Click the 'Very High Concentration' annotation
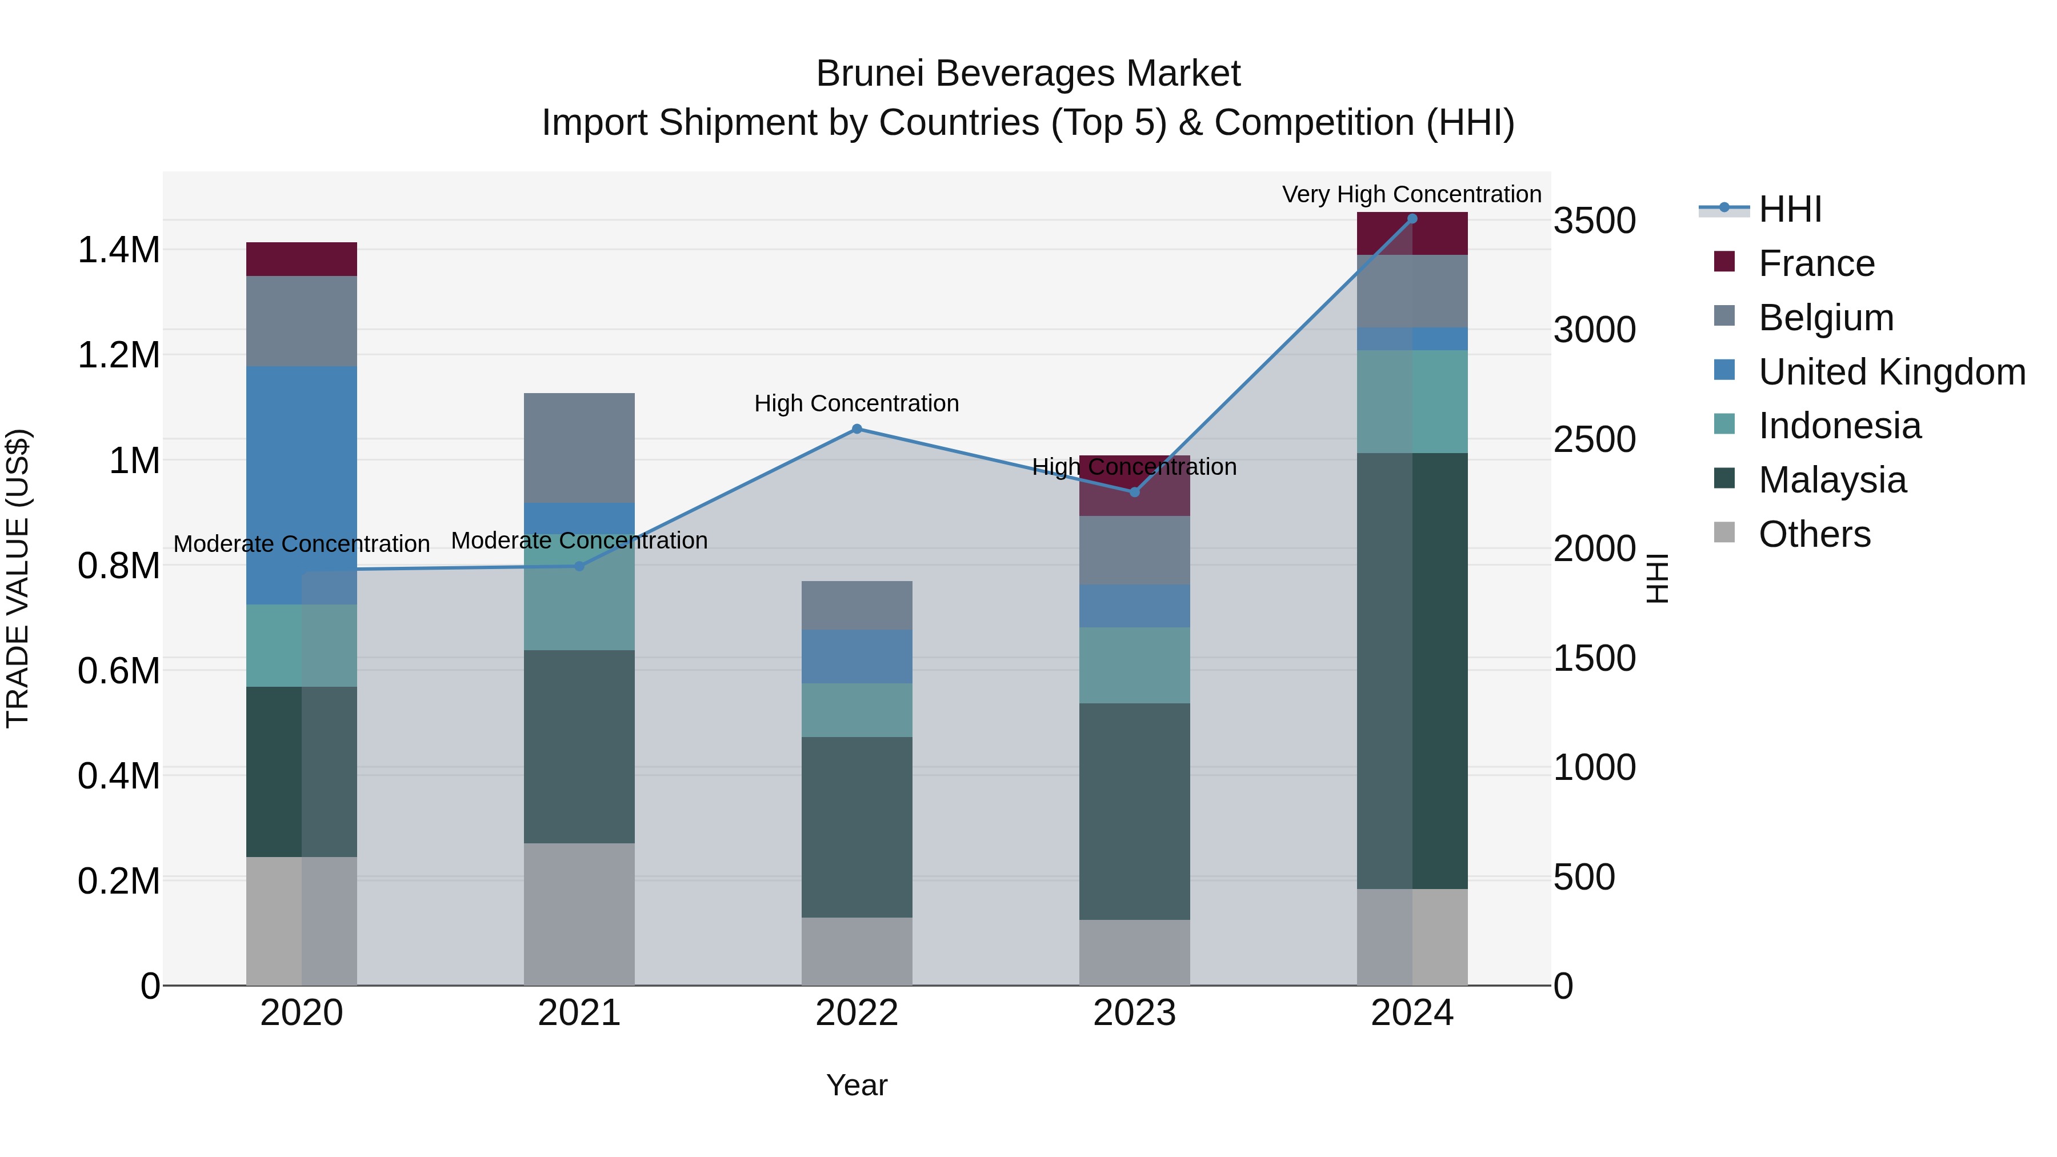Viewport: 2057px width, 1157px height. (1412, 195)
